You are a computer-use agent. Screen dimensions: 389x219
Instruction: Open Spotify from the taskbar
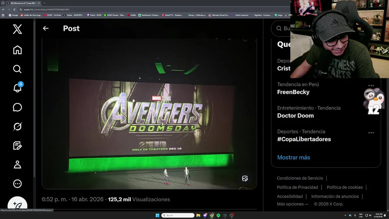tap(218, 215)
